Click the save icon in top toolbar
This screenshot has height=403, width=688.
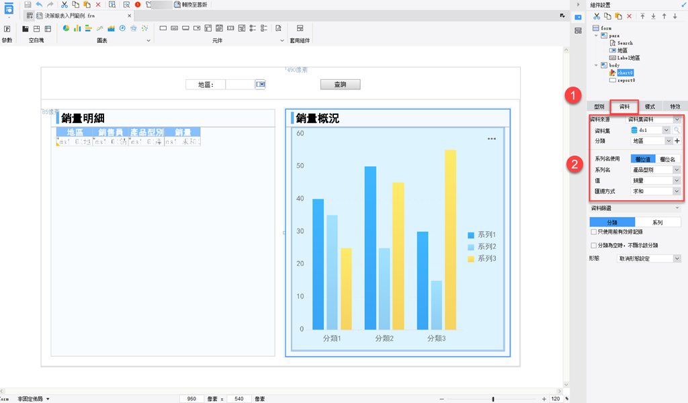28,5
